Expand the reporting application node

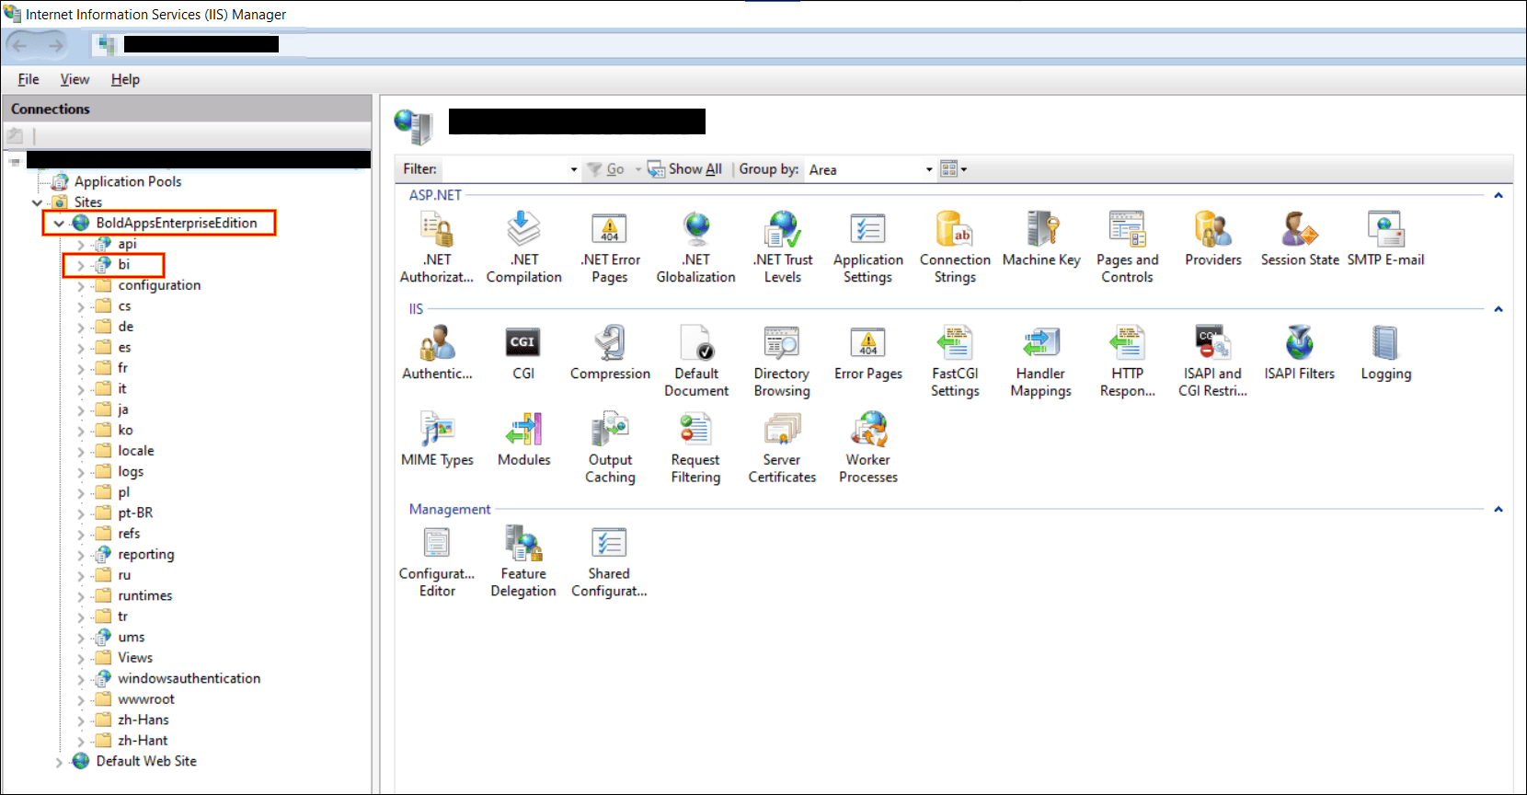81,555
